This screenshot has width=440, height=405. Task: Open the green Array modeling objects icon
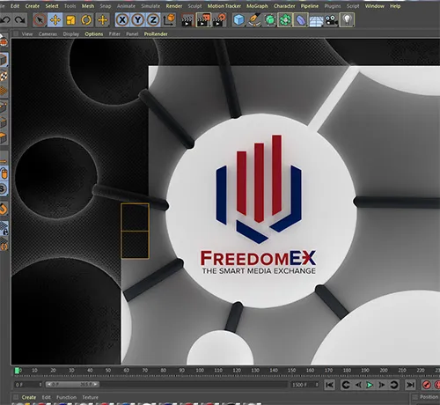coord(285,20)
